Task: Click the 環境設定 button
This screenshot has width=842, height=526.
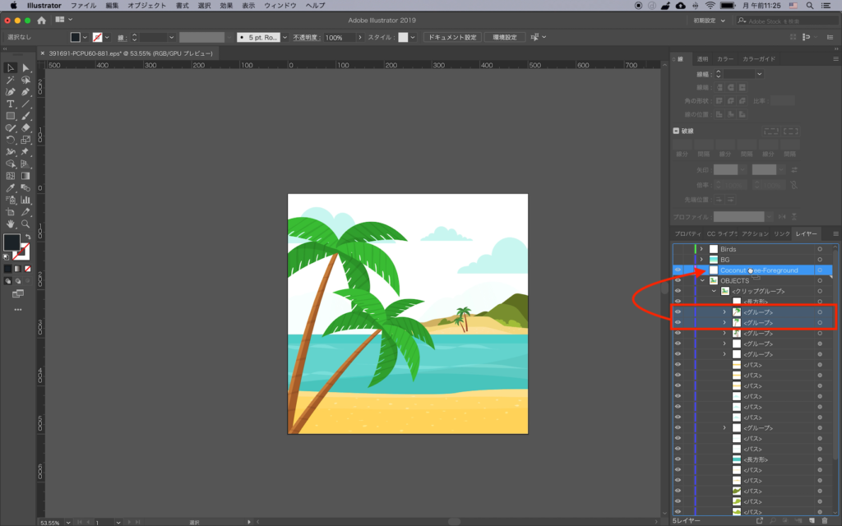Action: pos(505,38)
